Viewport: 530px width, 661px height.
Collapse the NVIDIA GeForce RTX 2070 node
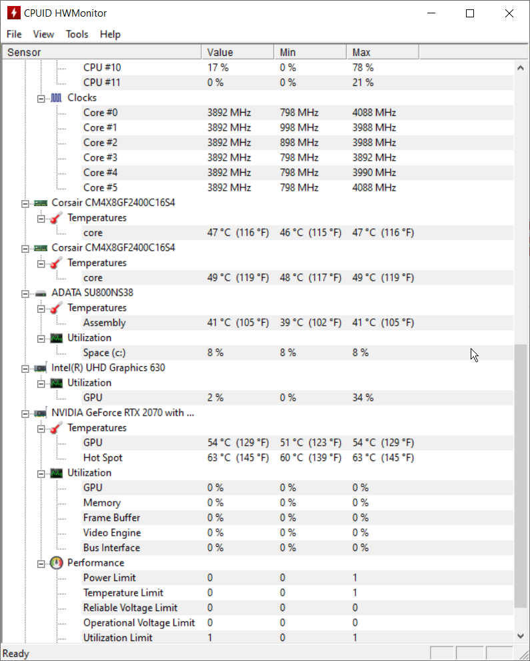[x=25, y=414]
